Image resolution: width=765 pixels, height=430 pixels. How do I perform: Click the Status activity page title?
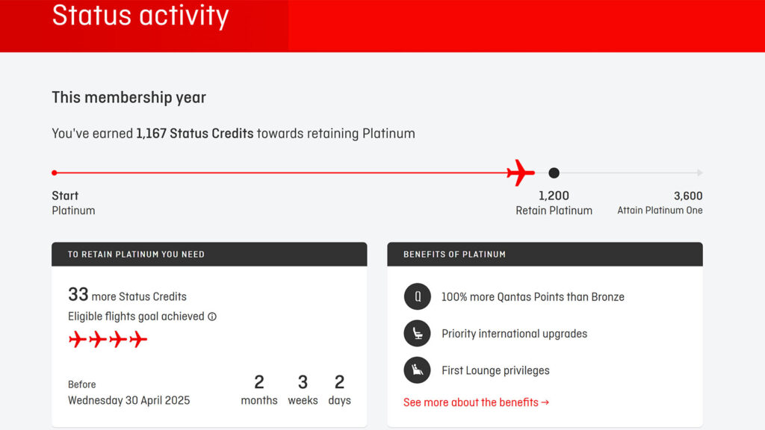click(140, 16)
